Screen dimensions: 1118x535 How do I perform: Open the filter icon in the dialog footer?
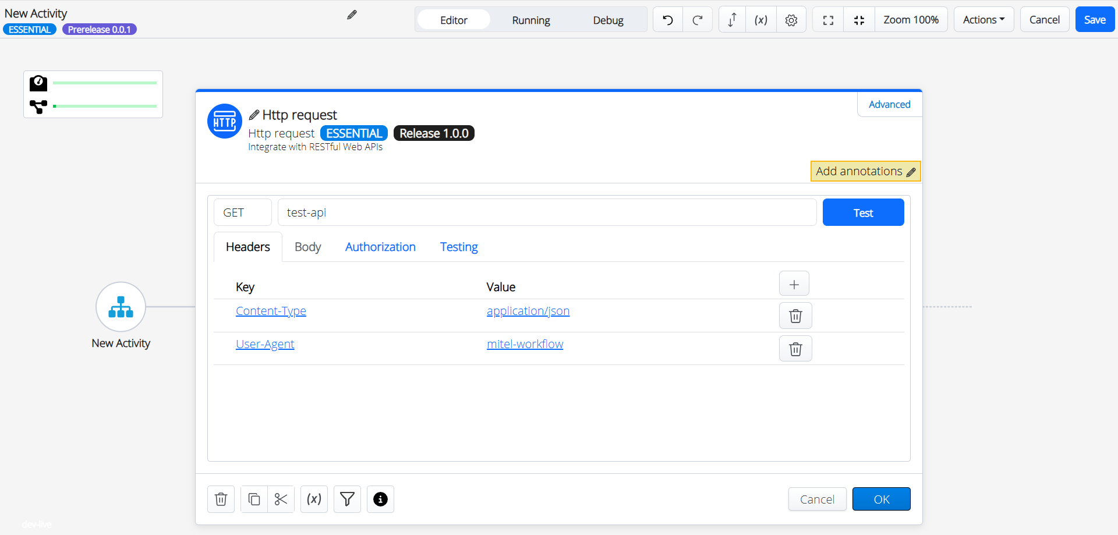[347, 499]
